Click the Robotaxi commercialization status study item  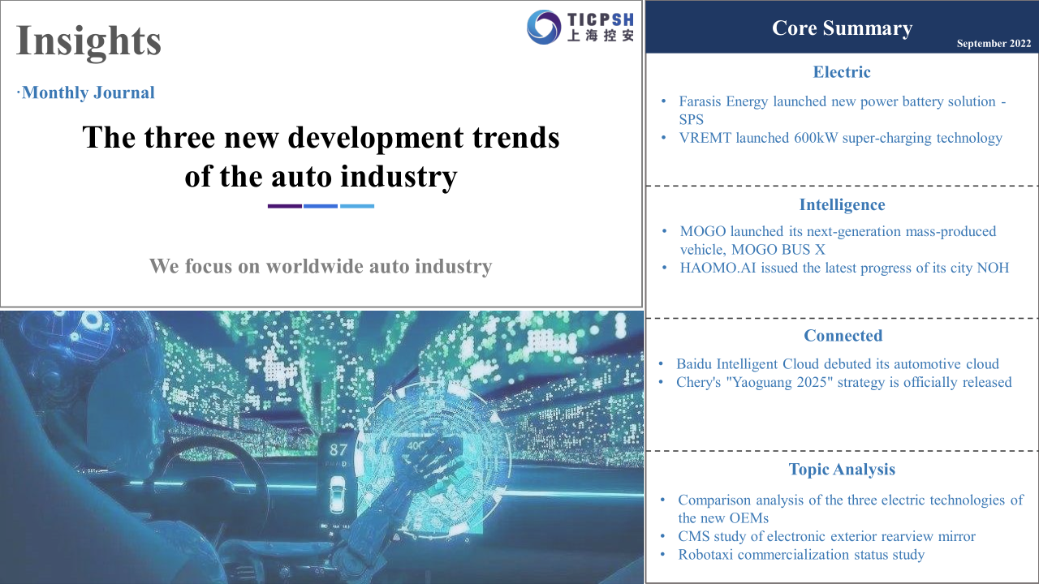pos(801,555)
